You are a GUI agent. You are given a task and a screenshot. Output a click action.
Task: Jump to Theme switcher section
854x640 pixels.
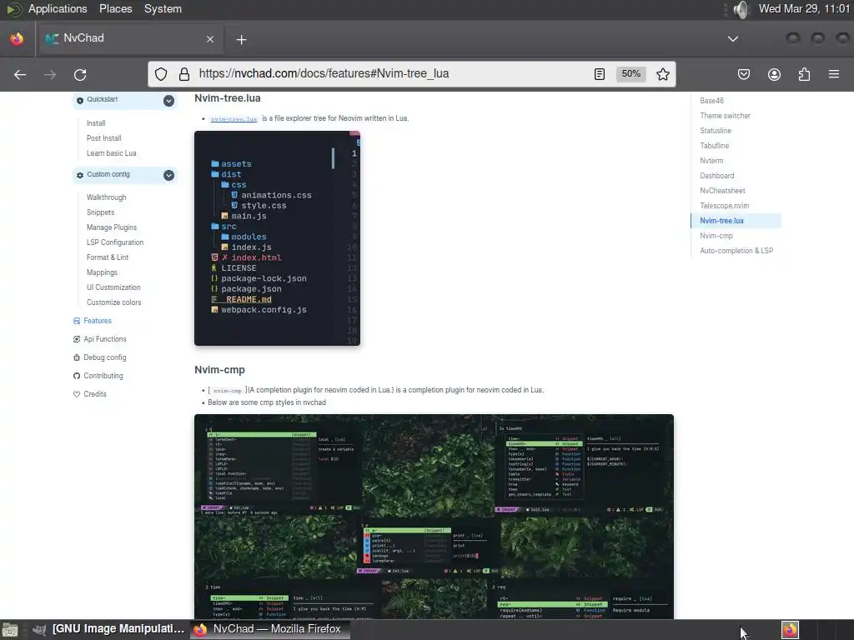(725, 116)
